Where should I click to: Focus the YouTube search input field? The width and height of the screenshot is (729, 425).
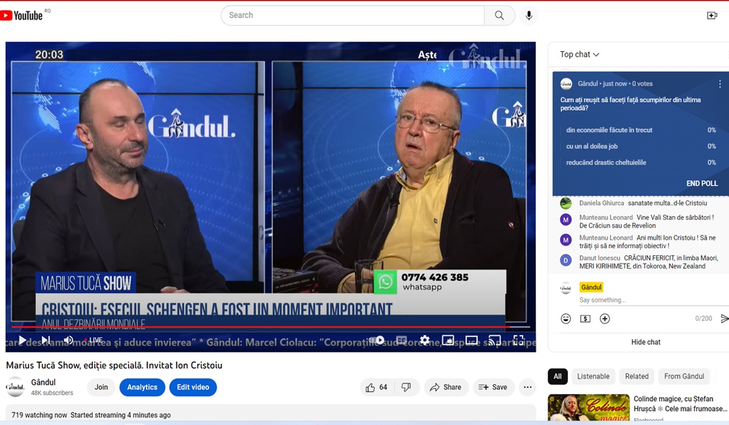tap(352, 16)
